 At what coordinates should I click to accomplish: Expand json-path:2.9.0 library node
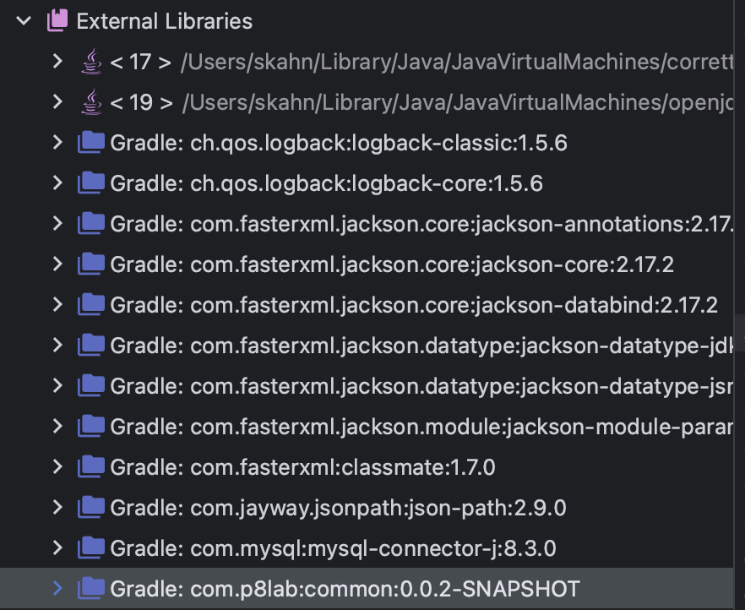[x=57, y=507]
